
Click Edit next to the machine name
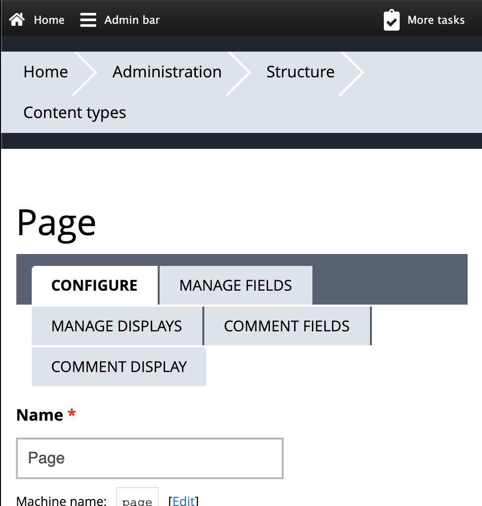183,501
